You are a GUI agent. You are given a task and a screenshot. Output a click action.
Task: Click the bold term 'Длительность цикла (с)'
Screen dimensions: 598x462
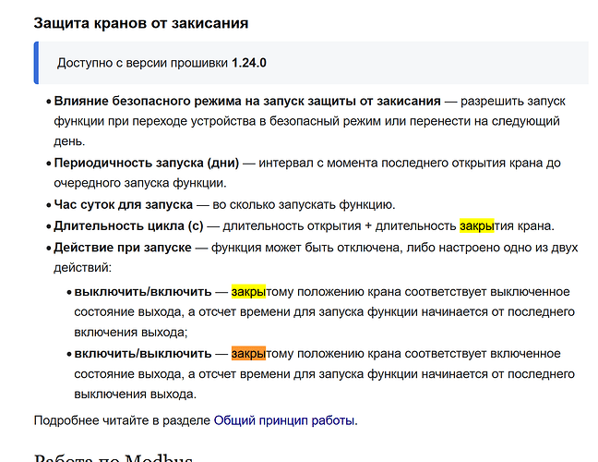tap(128, 225)
